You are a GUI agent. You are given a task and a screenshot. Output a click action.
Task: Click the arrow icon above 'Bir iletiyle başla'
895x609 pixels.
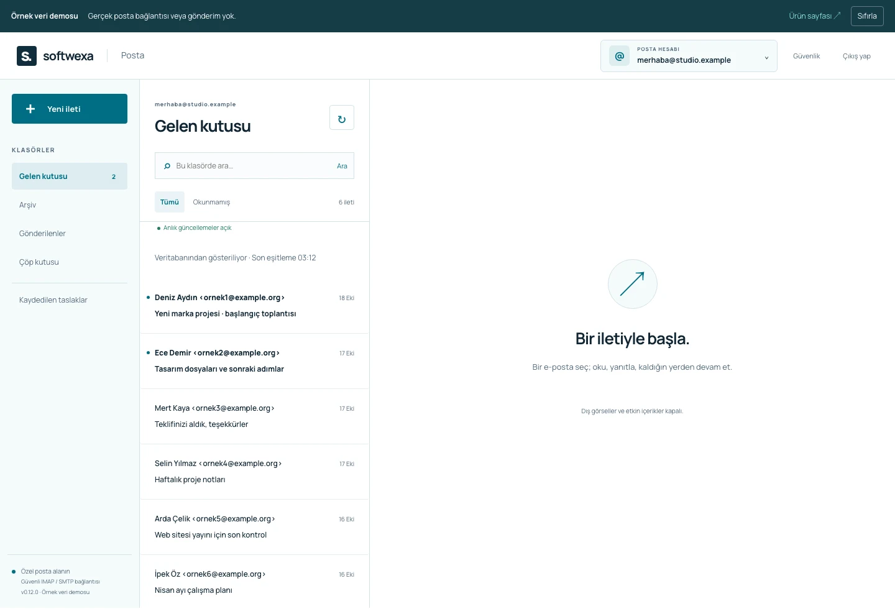click(x=632, y=284)
